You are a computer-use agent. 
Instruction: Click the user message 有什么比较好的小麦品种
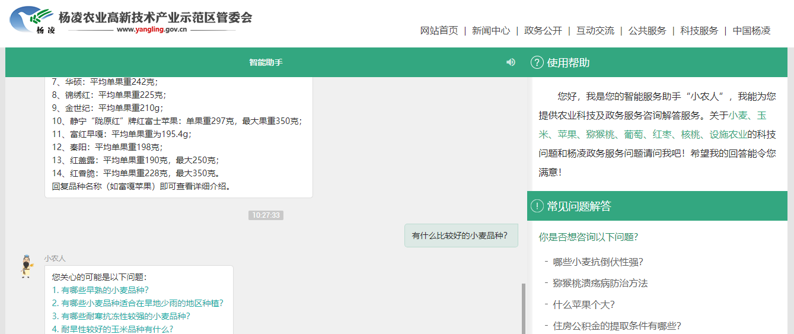[x=461, y=236]
